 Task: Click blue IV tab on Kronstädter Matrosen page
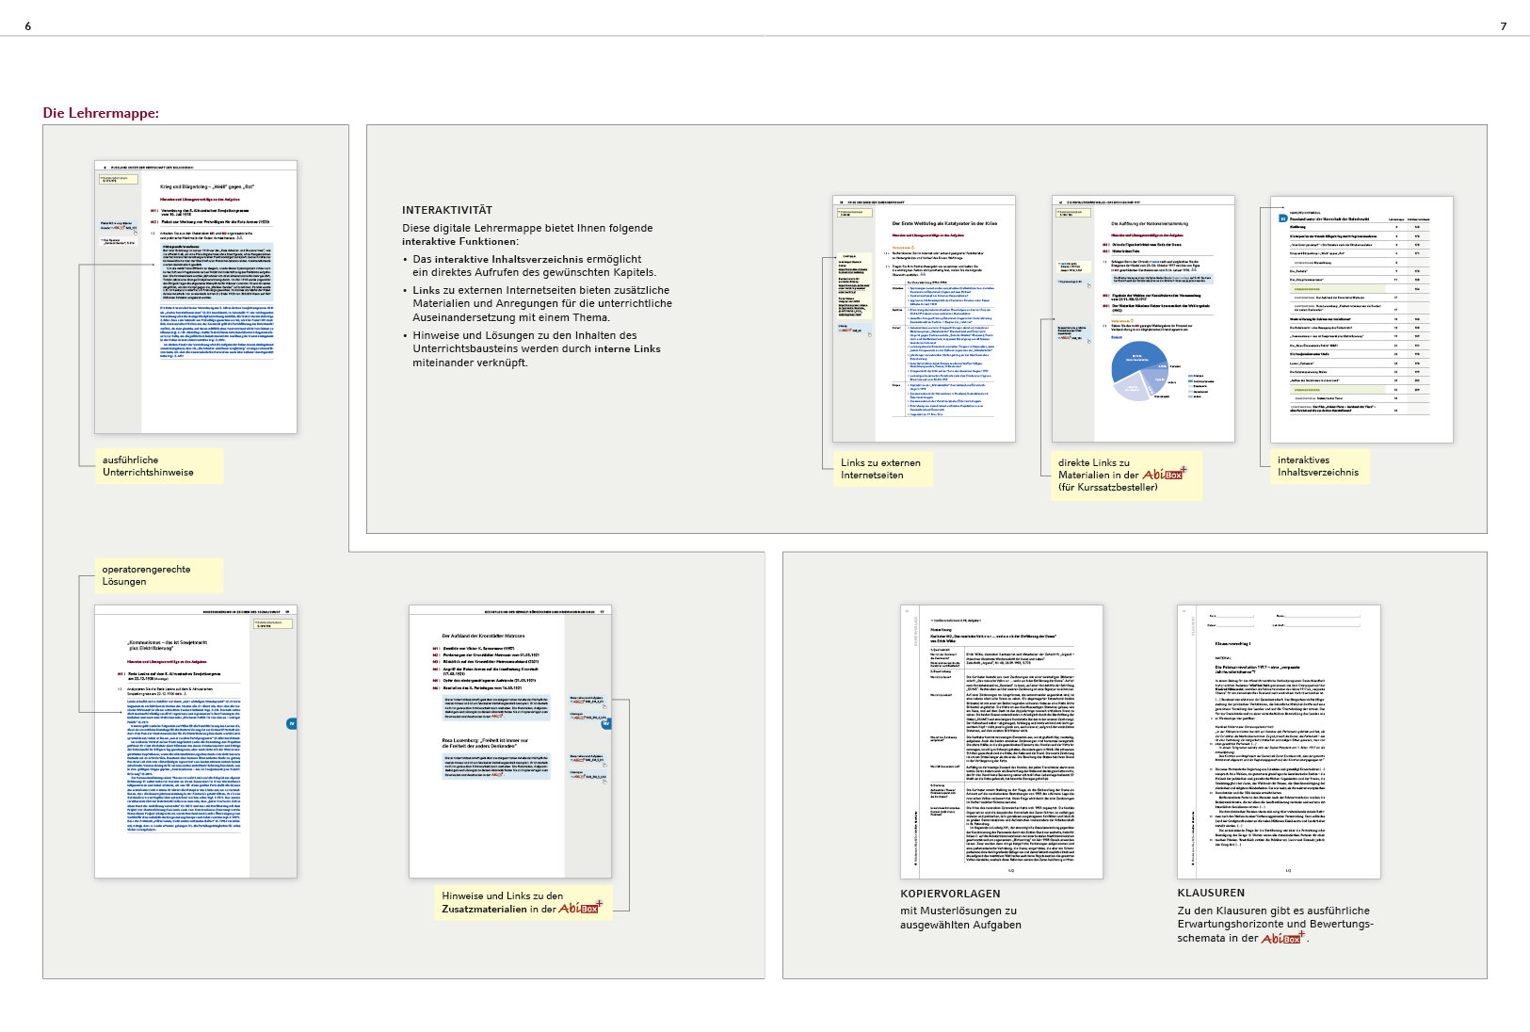click(606, 723)
